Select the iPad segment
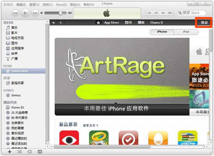This screenshot has height=156, width=214. 186,32
